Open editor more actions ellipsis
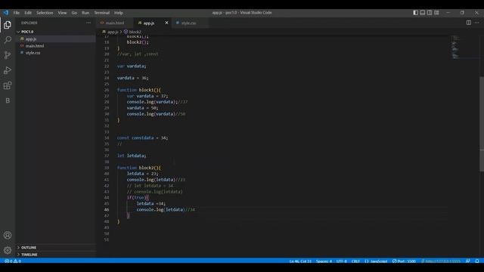Screen dimensions: 484x272 pos(477,23)
